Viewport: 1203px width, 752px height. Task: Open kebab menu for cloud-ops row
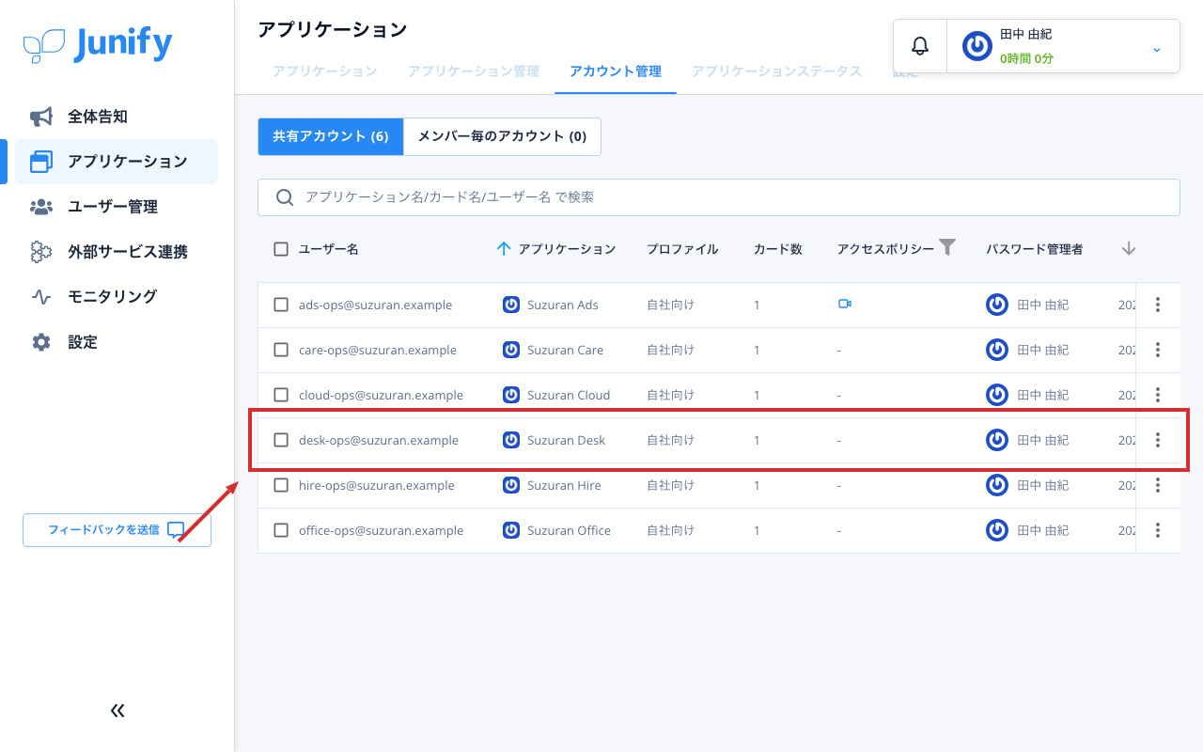point(1158,395)
